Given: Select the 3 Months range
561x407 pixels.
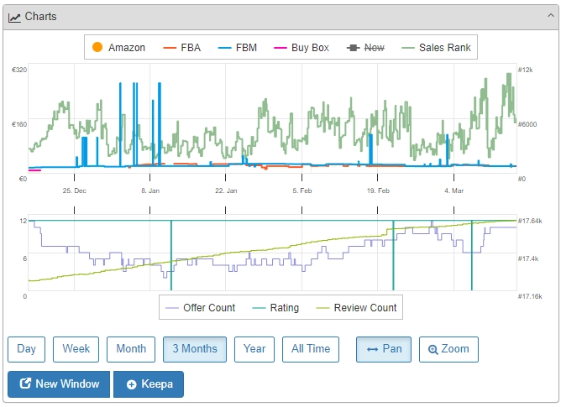Looking at the screenshot, I should click(195, 349).
